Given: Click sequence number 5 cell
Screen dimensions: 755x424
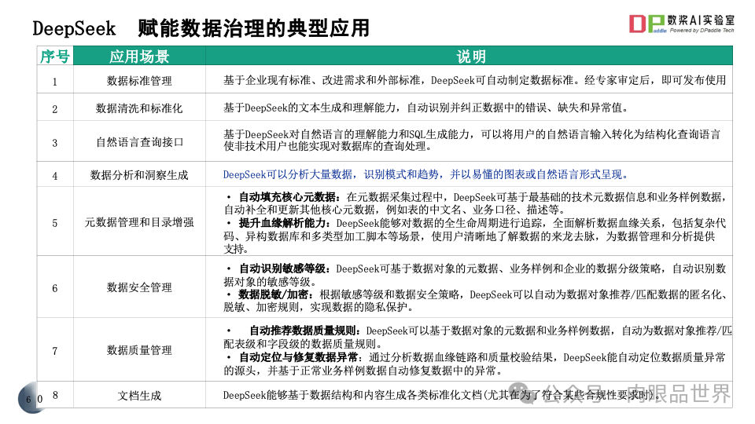Looking at the screenshot, I should click(x=55, y=222).
